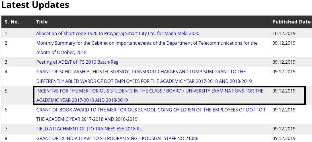Click serial number 8 cell
The width and height of the screenshot is (312, 142).
tap(6, 138)
